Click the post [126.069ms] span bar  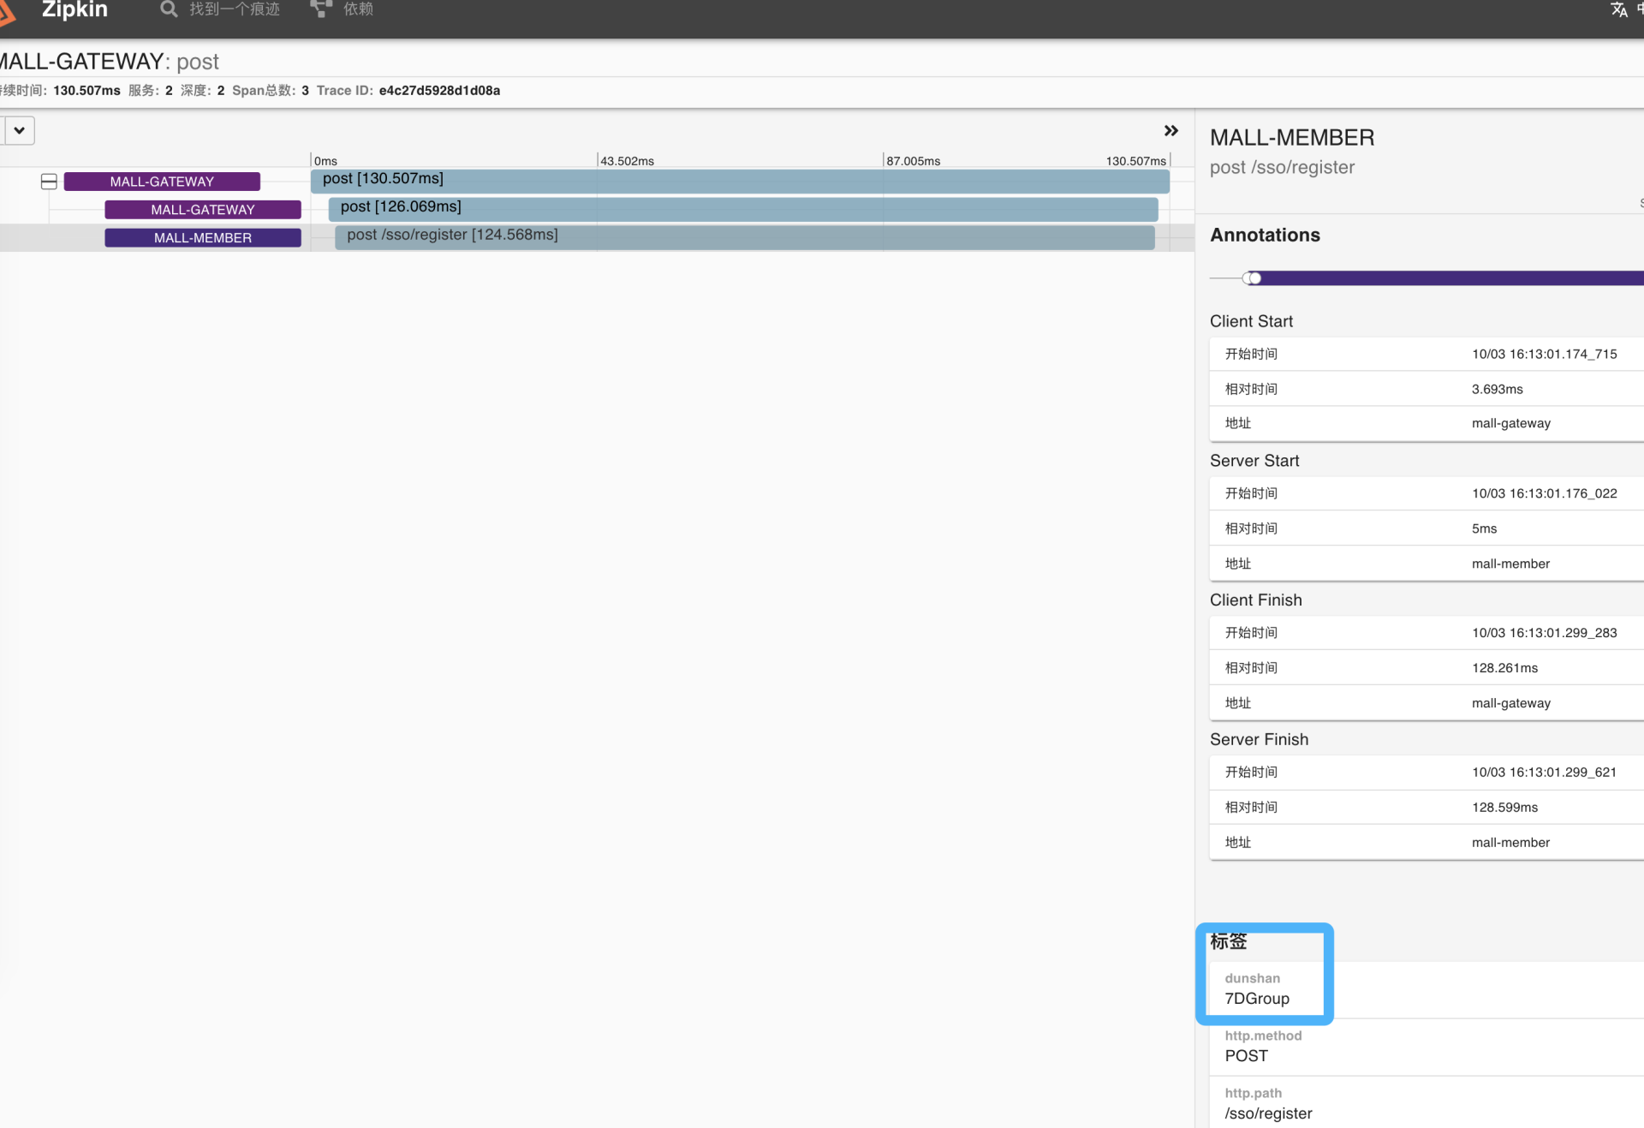coord(743,209)
